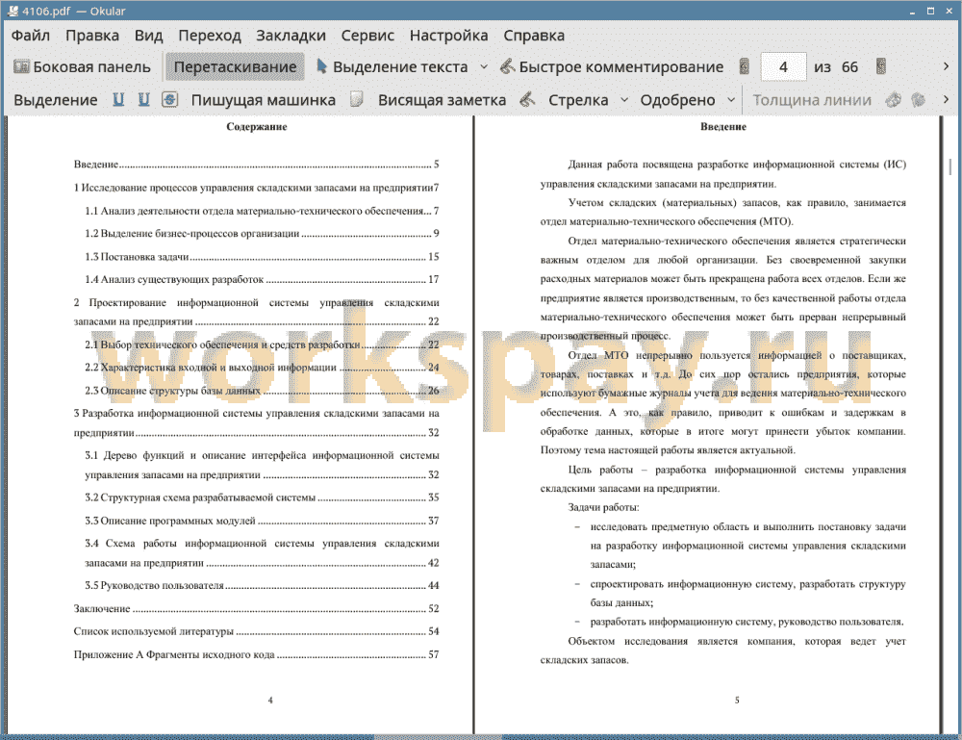Click contents entry '1.4 Анализ существующих разработок'

(262, 279)
